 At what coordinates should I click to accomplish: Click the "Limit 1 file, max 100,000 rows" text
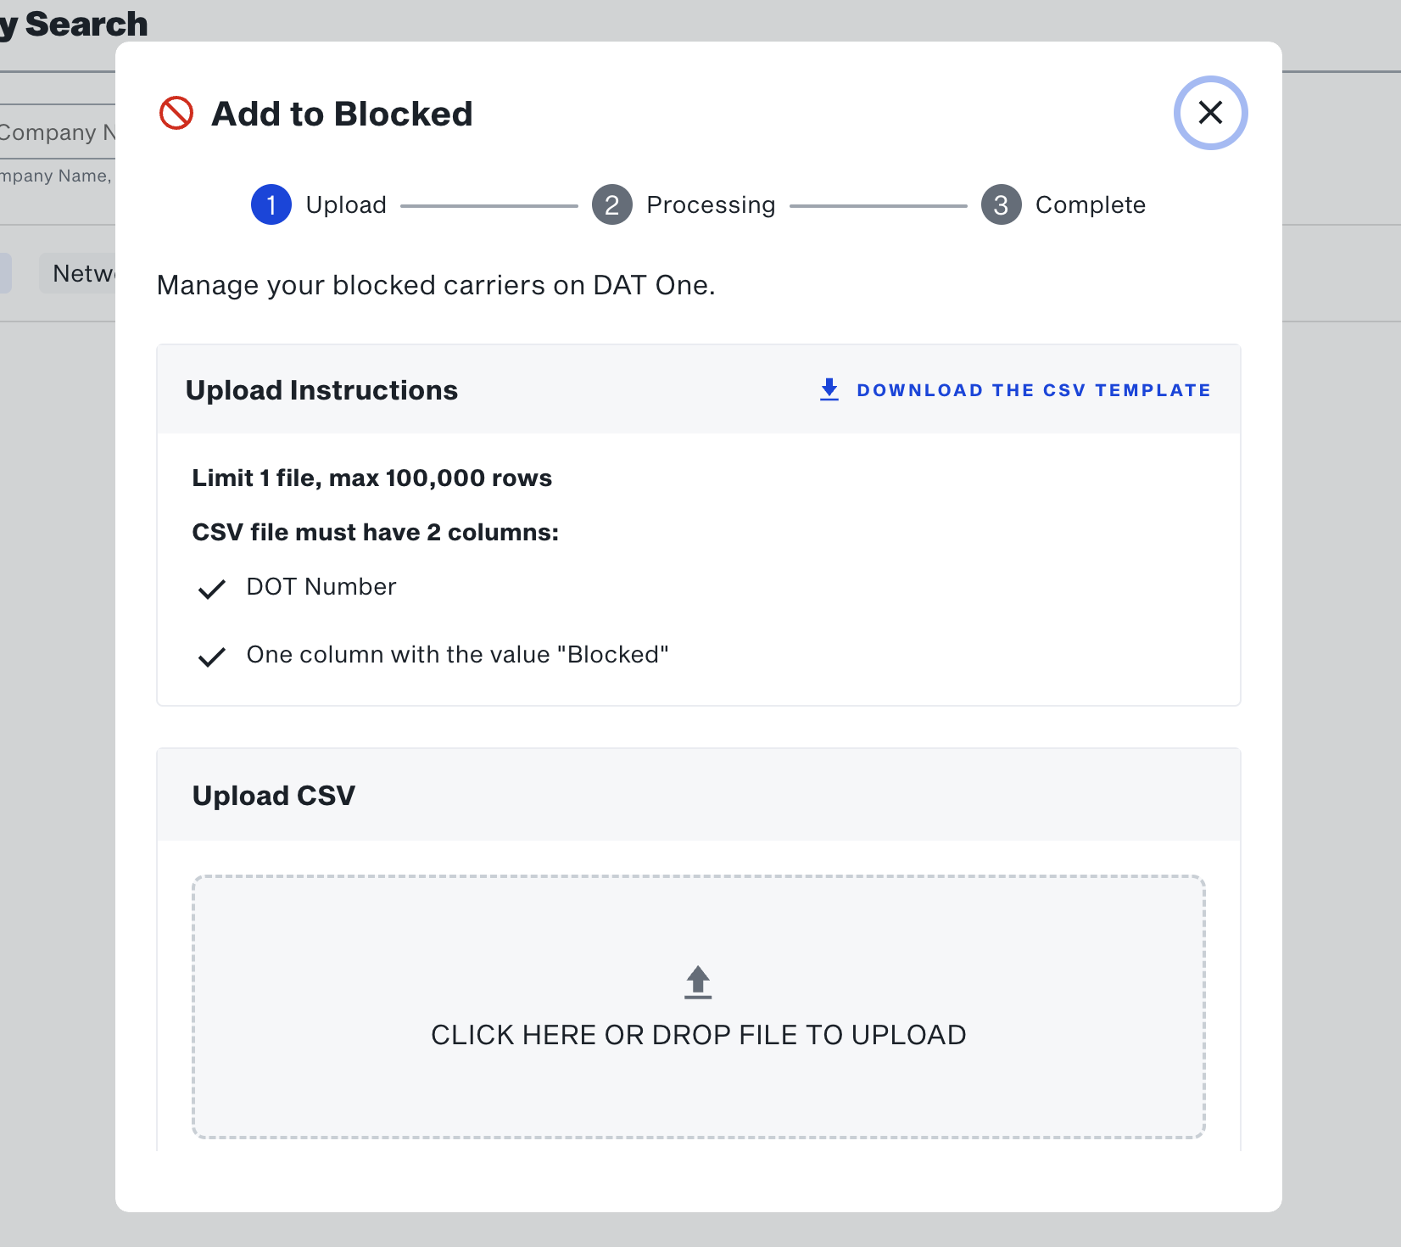point(371,478)
